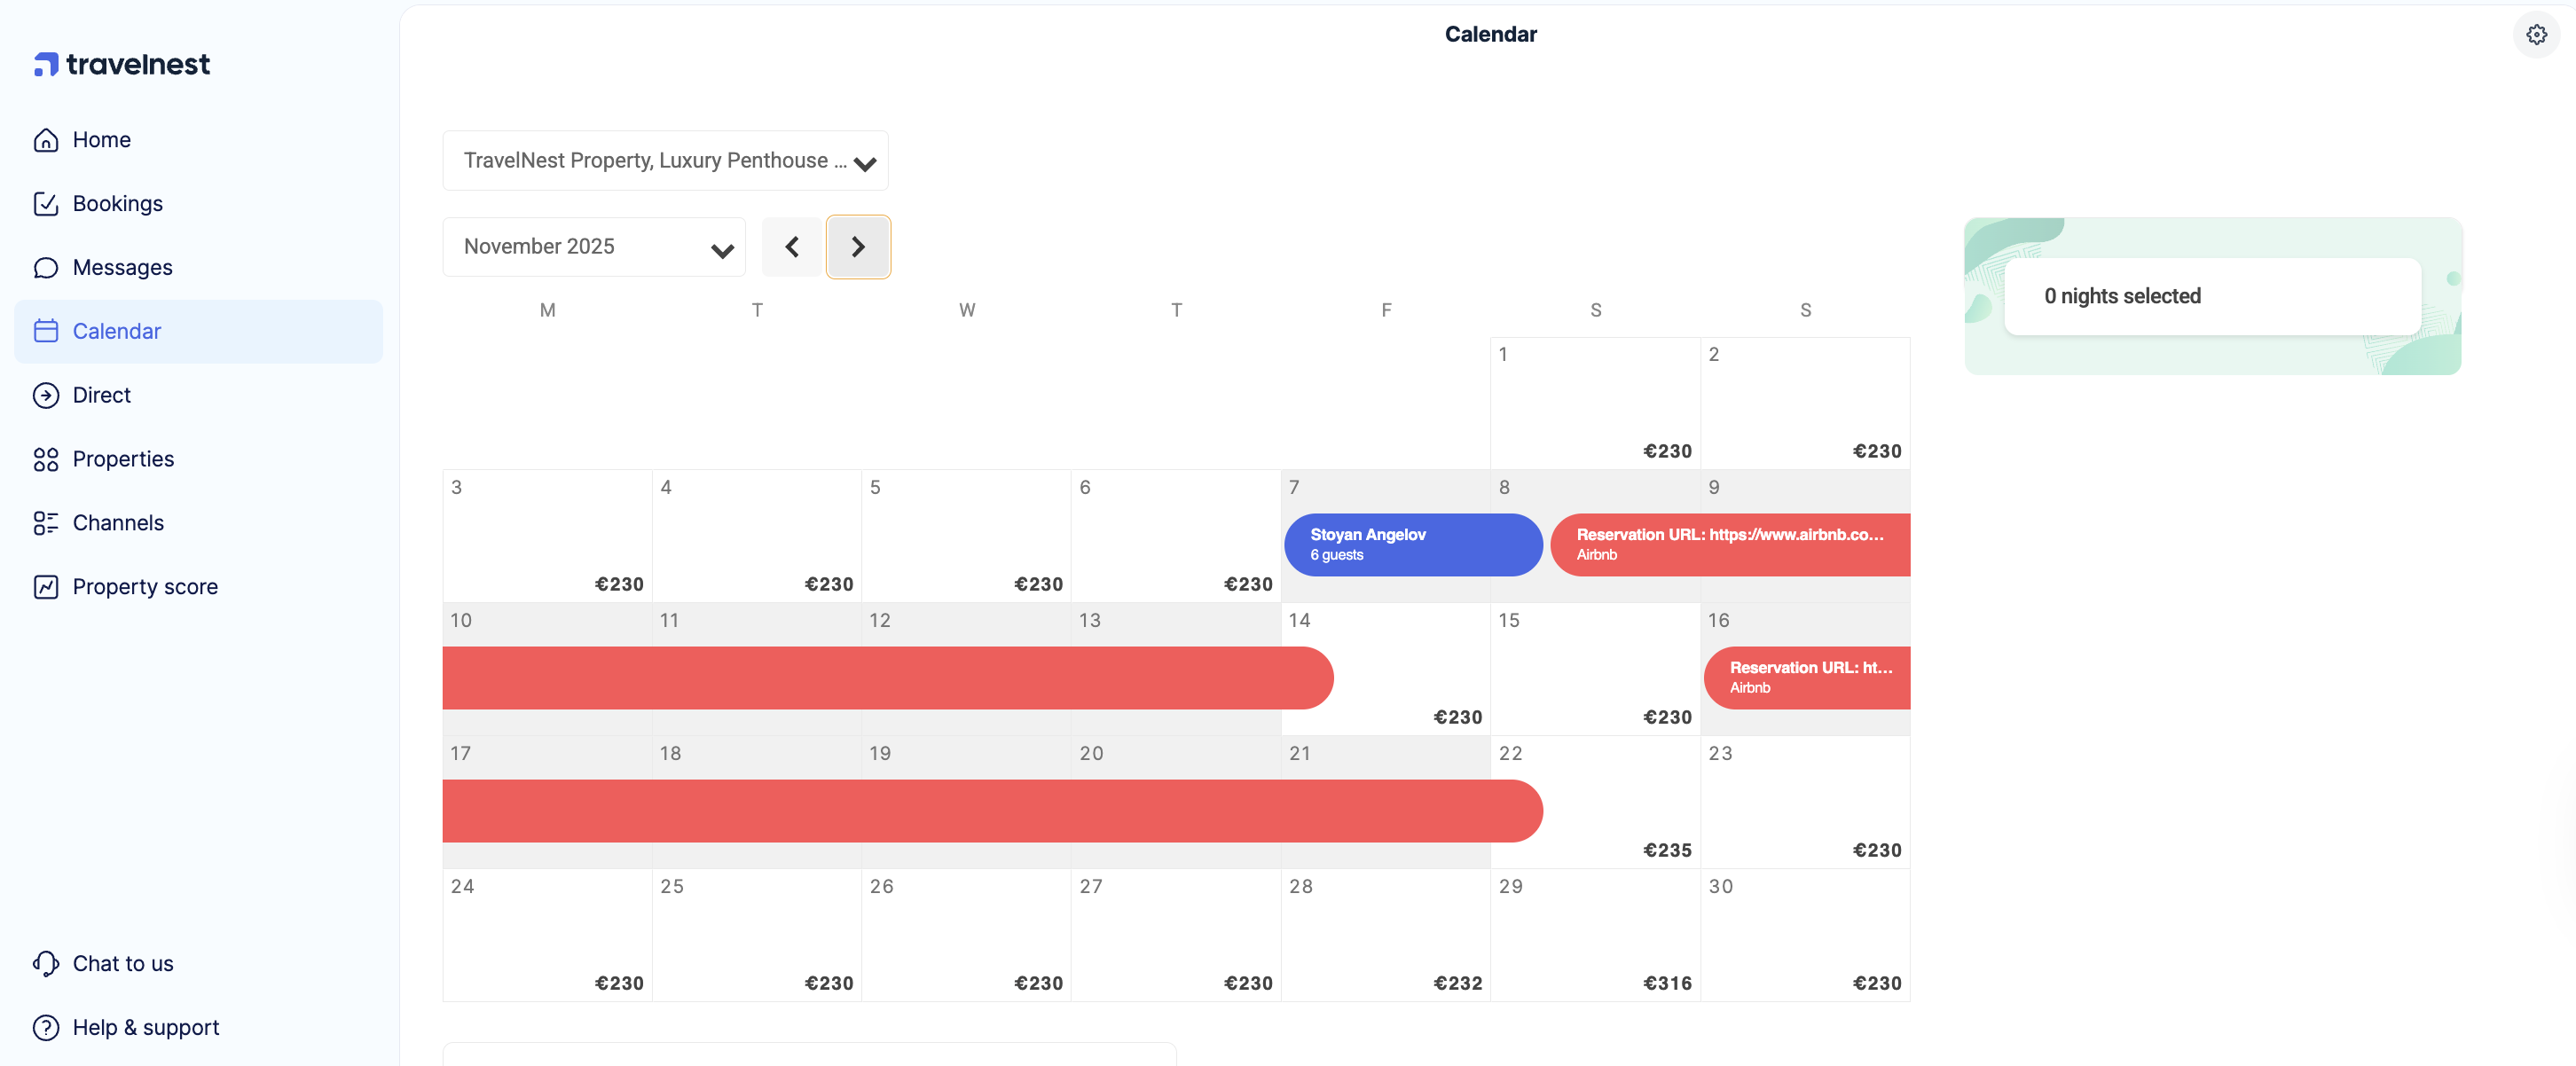Viewport: 2576px width, 1066px height.
Task: Click the Property score chart icon
Action: pyautogui.click(x=46, y=587)
